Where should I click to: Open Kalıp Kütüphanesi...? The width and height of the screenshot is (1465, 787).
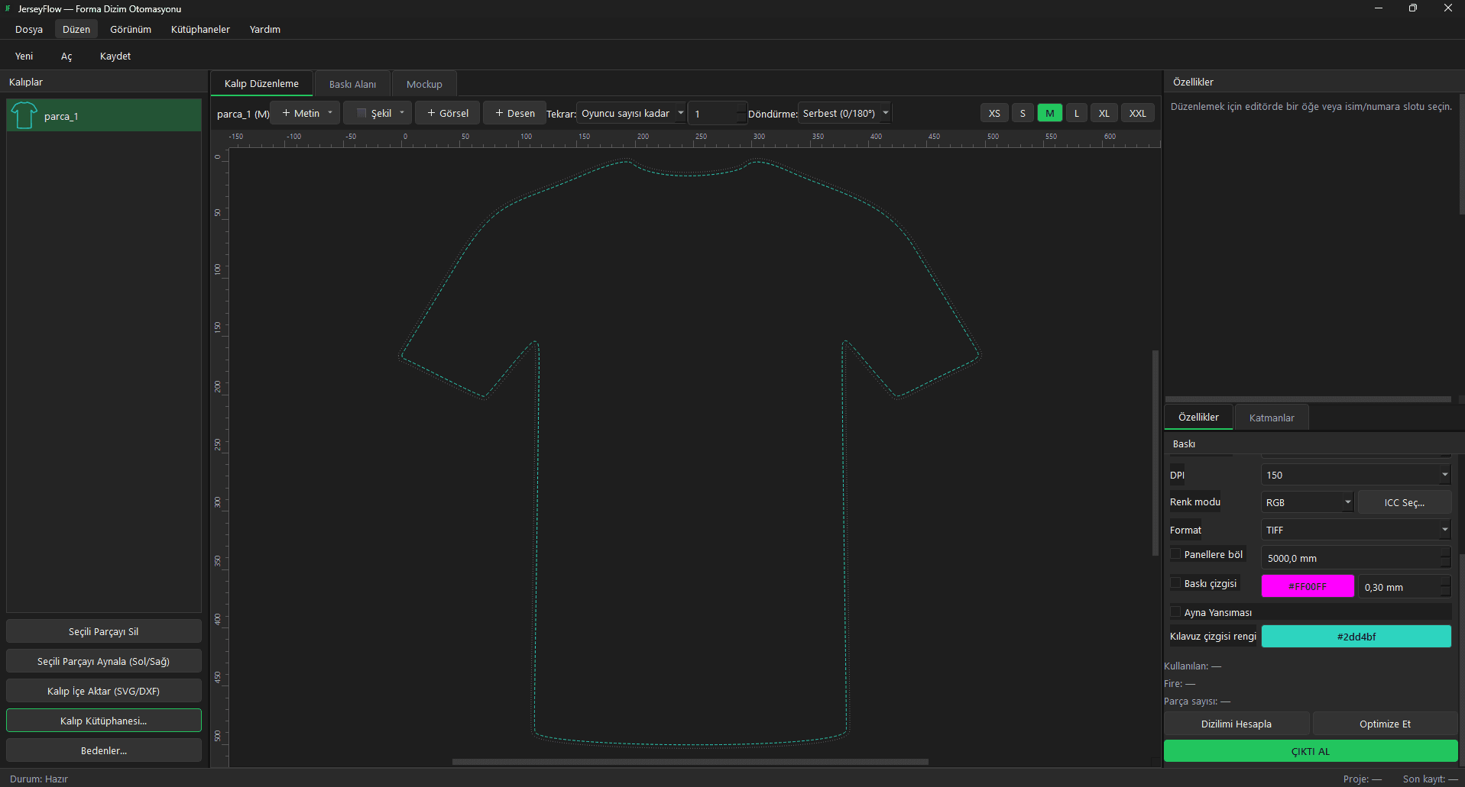click(x=104, y=721)
